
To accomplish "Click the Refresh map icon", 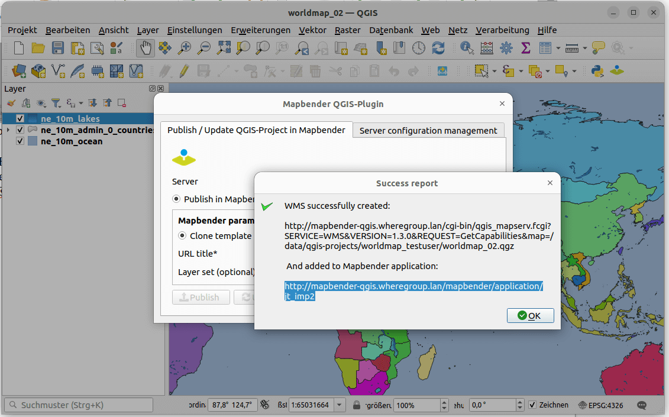I will pyautogui.click(x=438, y=48).
